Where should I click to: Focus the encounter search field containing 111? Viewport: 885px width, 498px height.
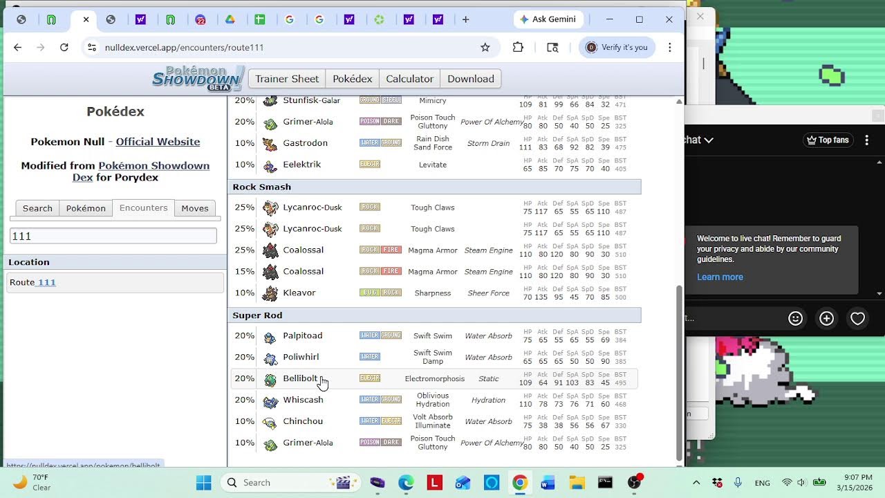point(113,236)
